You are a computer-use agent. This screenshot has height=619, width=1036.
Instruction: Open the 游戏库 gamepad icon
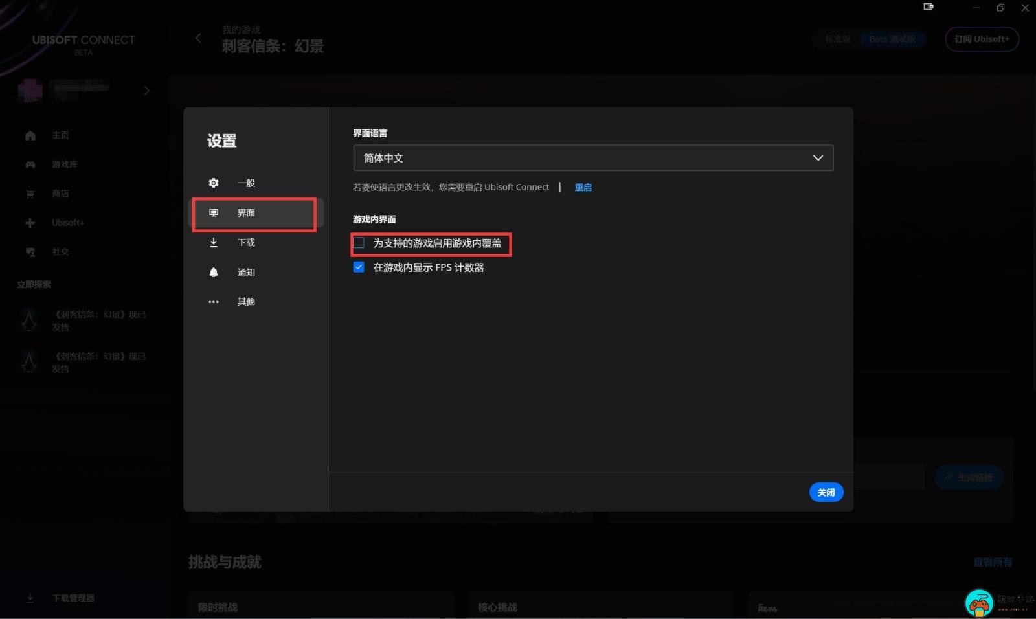point(30,164)
